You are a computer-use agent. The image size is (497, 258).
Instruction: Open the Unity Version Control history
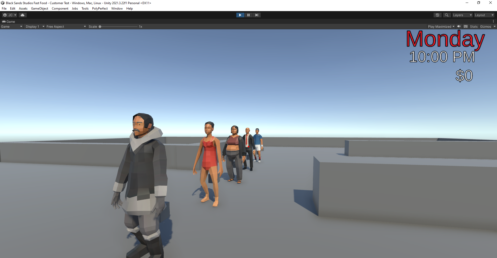point(437,15)
